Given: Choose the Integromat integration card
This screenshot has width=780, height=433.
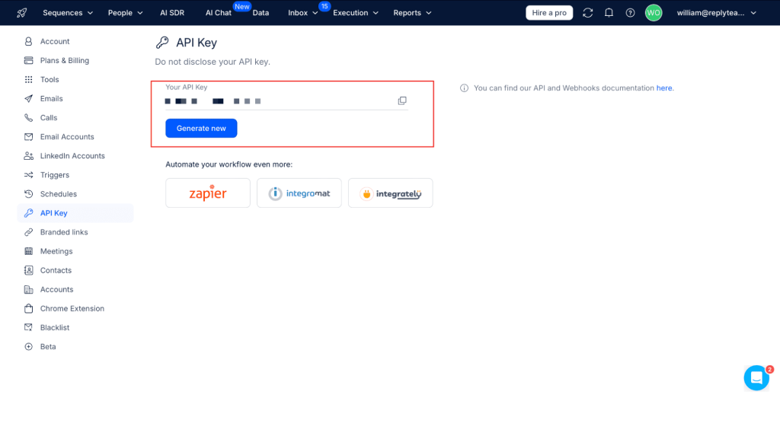Looking at the screenshot, I should (299, 193).
